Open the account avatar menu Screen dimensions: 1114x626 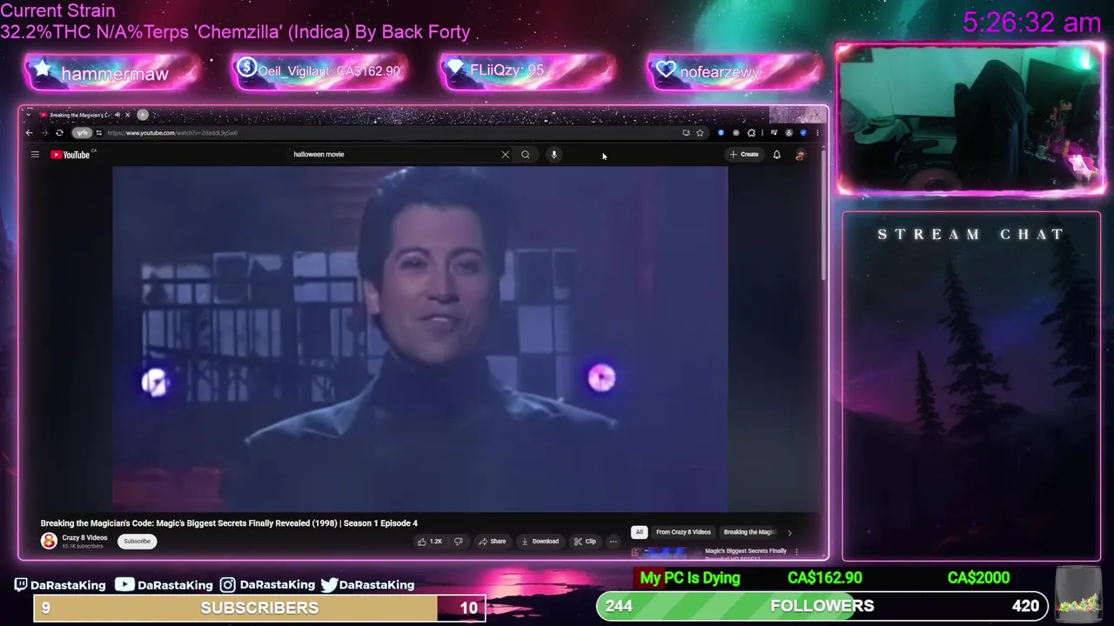(x=800, y=155)
